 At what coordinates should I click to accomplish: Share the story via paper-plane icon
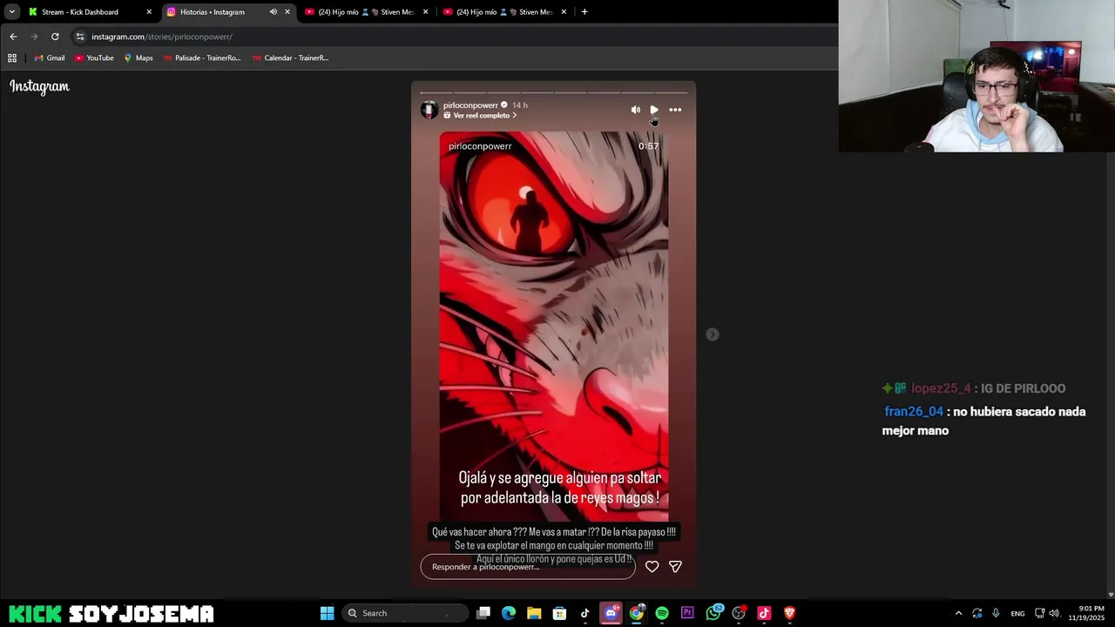(x=675, y=567)
